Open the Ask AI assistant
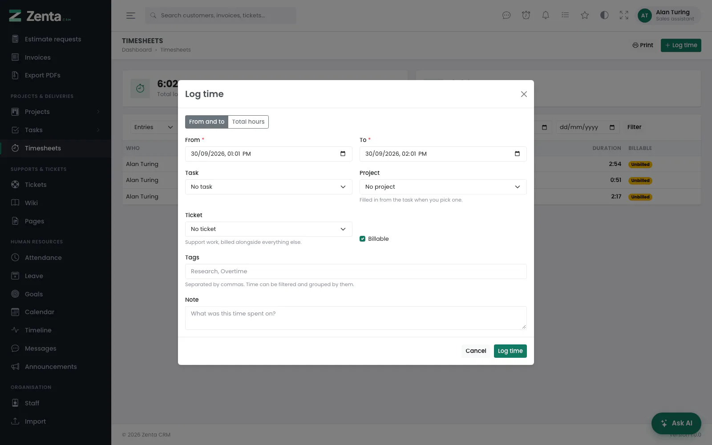712x445 pixels. coord(676,423)
